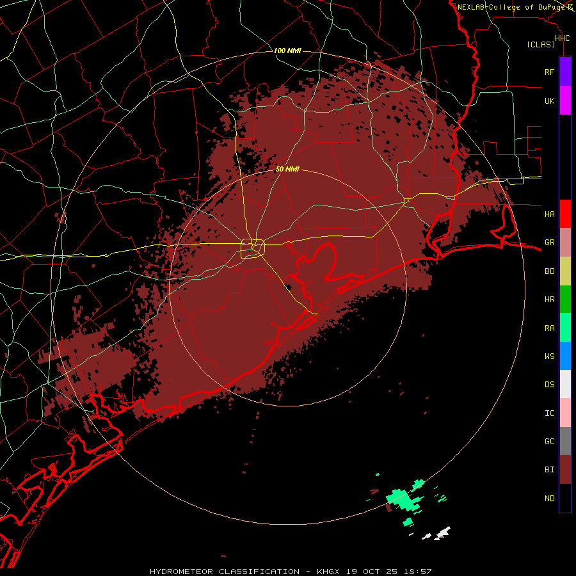Click the pink GR legend color swatch
Screen dimensions: 576x576
pos(565,243)
